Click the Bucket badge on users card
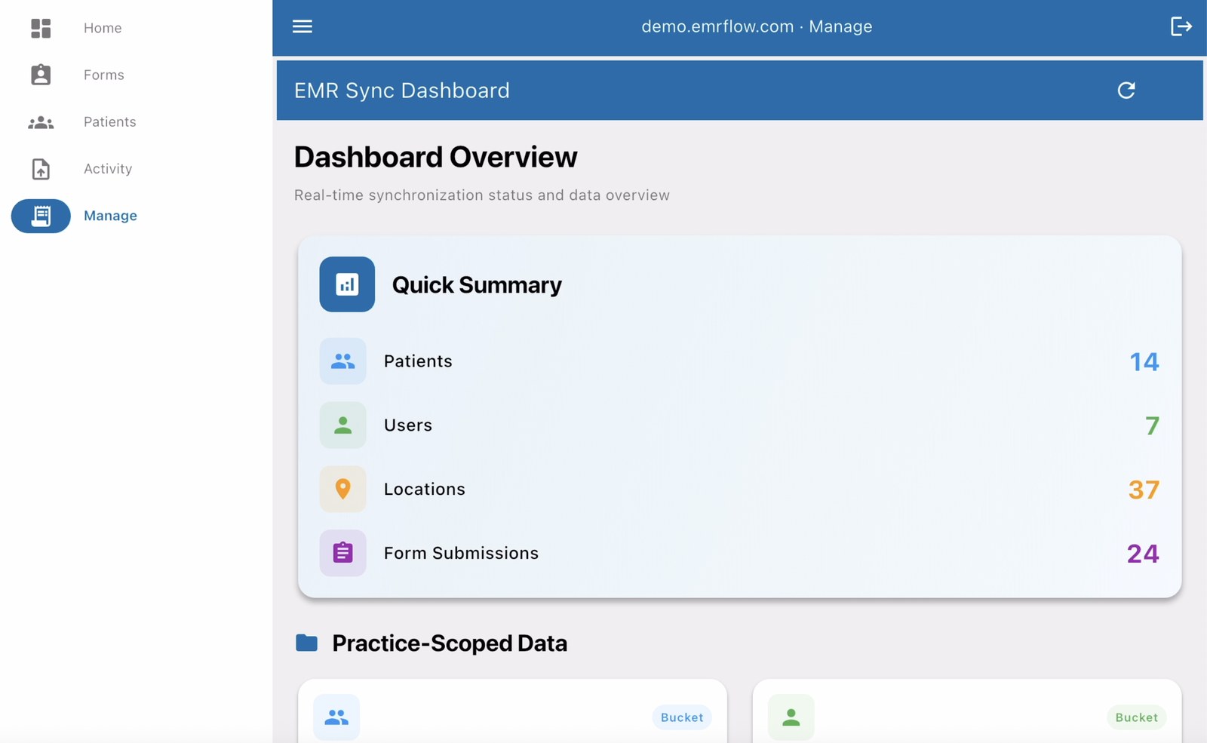The width and height of the screenshot is (1207, 743). click(x=1137, y=717)
